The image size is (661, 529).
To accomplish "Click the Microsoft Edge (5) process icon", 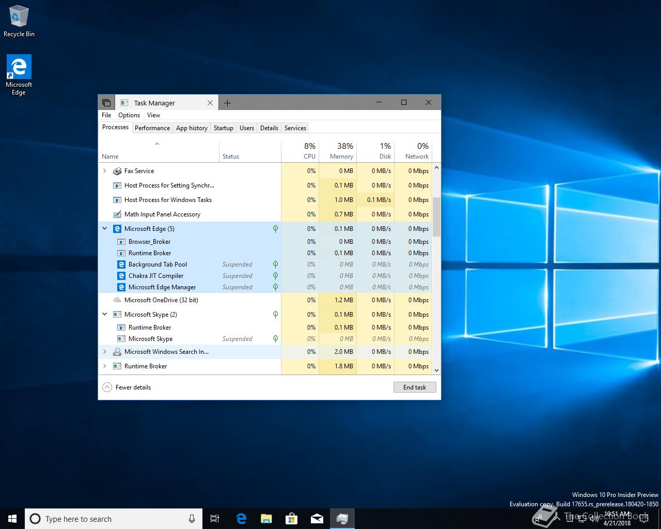I will (x=117, y=229).
